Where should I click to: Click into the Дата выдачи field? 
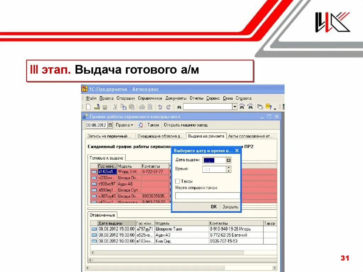click(x=214, y=160)
